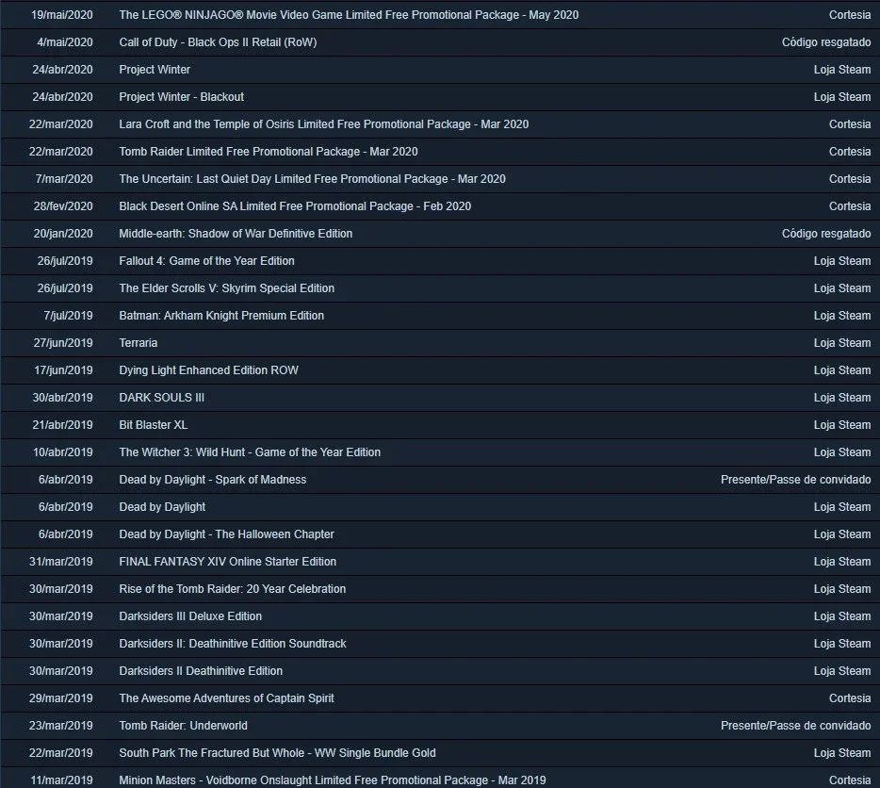Click Dying Light Enhanced Edition ROW
The image size is (880, 788).
click(x=209, y=370)
